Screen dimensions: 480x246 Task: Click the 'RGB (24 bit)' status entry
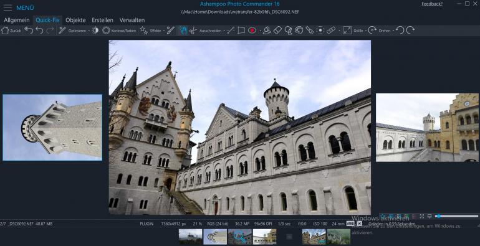point(218,224)
